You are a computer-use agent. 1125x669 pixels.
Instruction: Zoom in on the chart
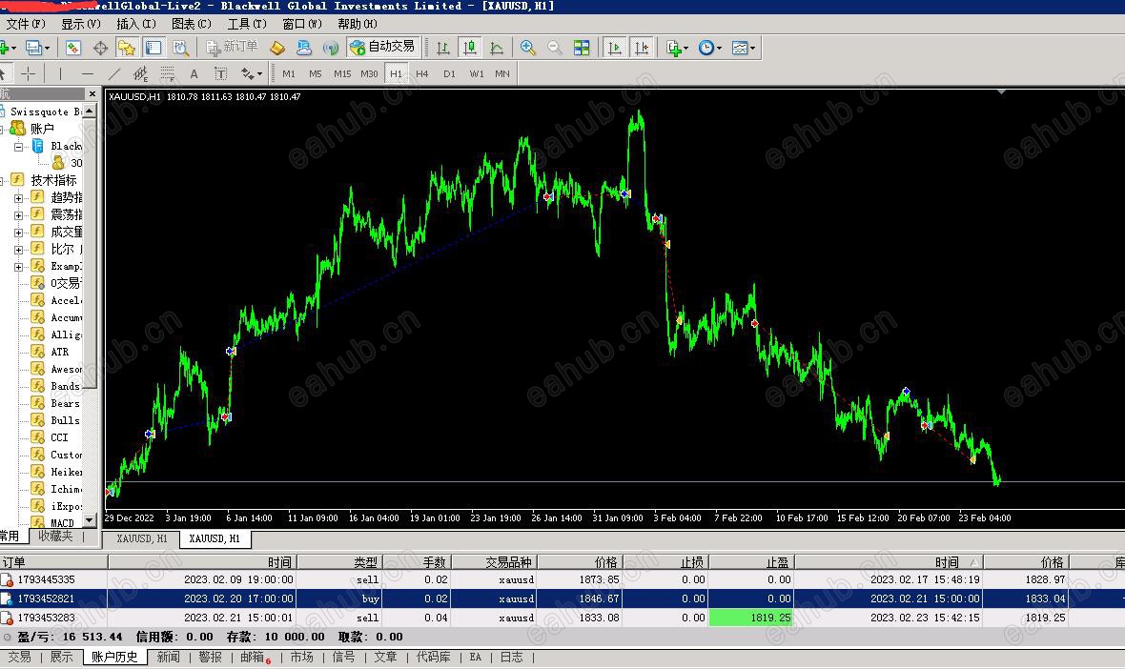click(528, 48)
